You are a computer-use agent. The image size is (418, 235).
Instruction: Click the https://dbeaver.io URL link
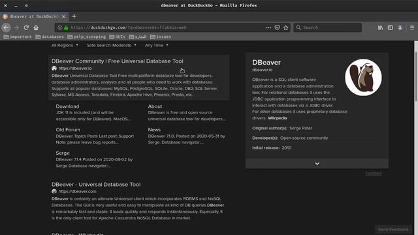pos(75,68)
